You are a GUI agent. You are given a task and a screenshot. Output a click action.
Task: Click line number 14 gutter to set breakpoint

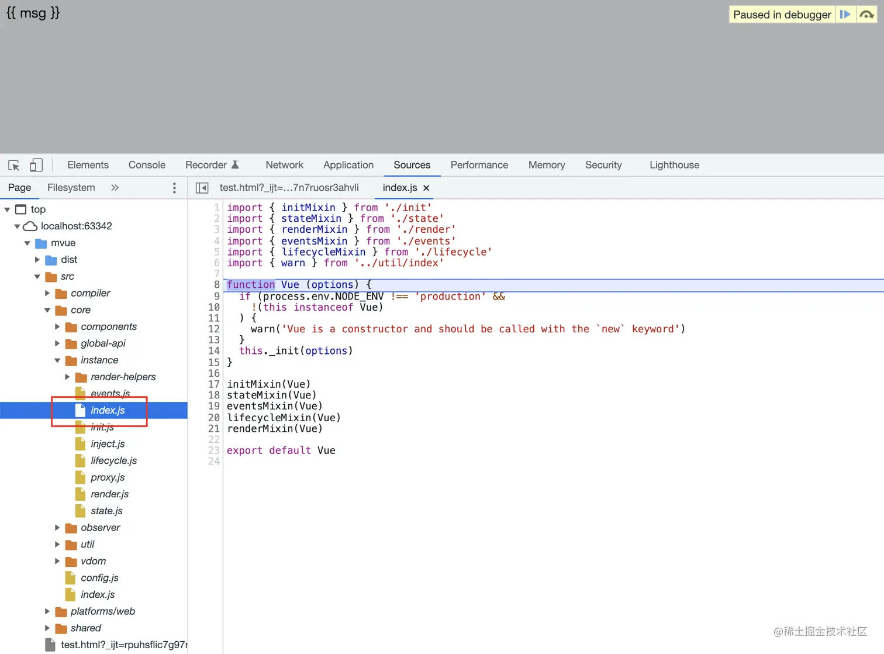(214, 351)
